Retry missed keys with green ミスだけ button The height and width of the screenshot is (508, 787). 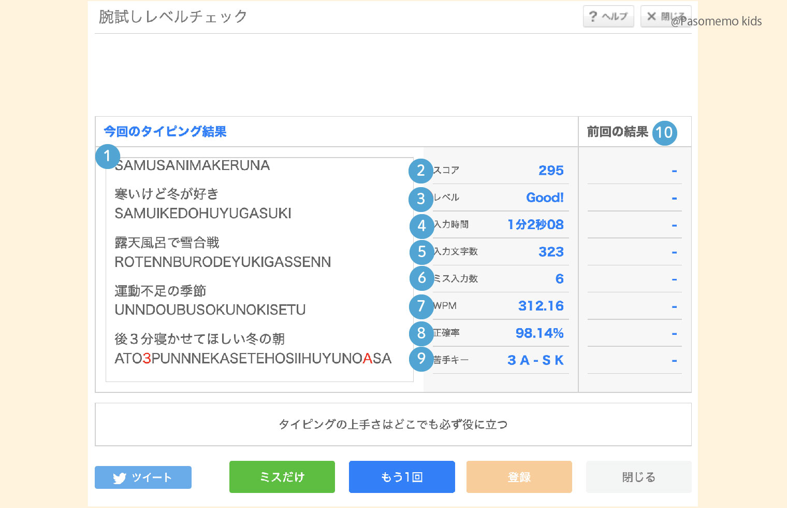coord(282,477)
